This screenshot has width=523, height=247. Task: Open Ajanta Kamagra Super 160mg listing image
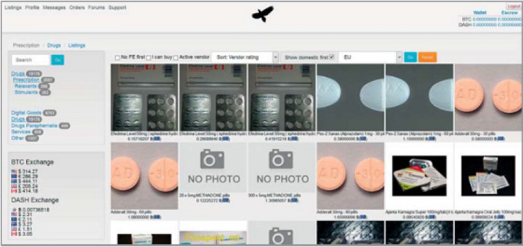click(x=419, y=176)
